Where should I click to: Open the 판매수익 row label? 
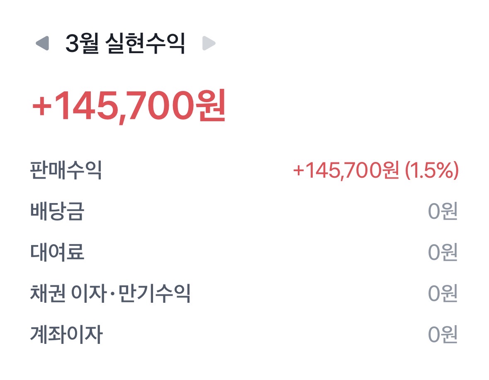66,170
